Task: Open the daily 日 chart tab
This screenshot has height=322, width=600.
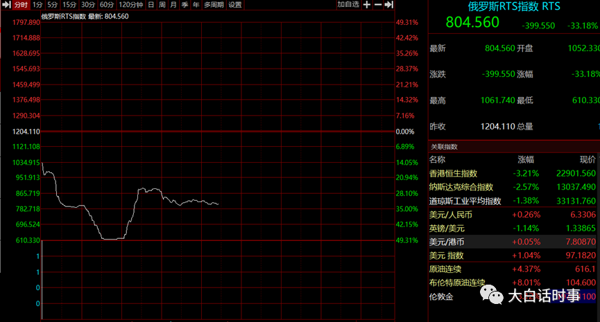Action: (151, 5)
